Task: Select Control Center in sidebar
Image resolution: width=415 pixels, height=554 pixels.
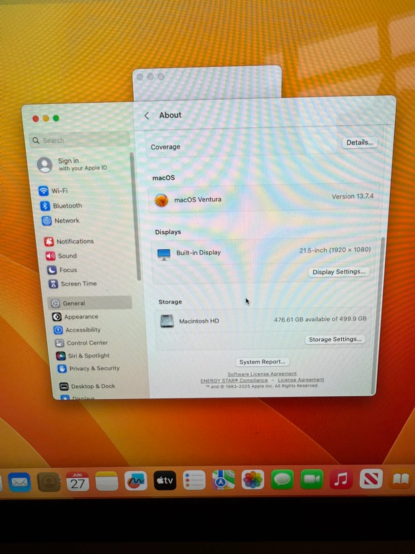Action: [x=81, y=343]
